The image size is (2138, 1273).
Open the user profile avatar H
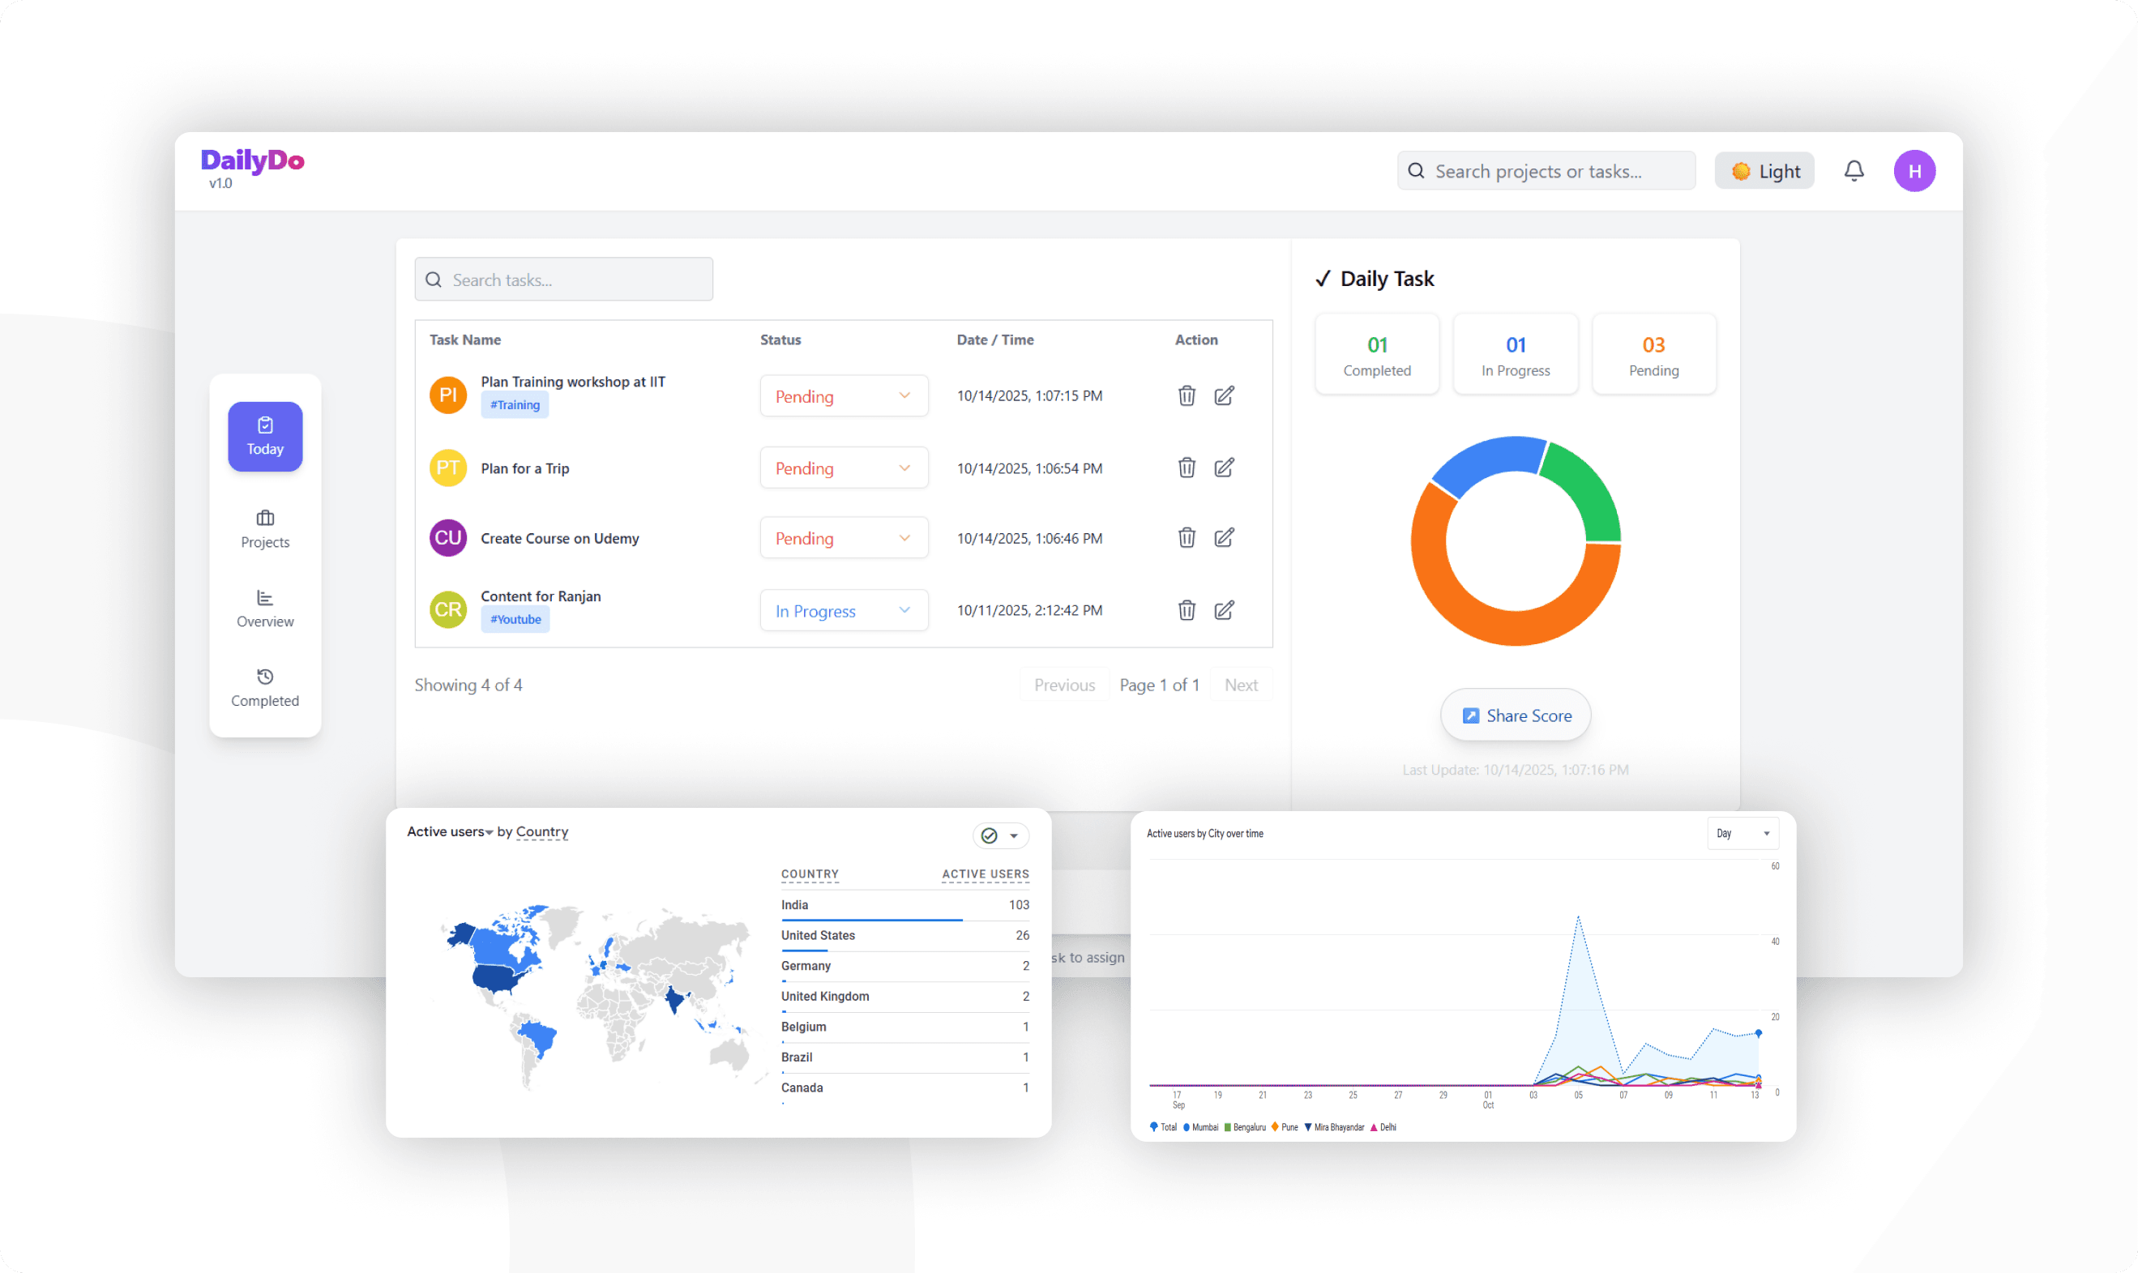pos(1914,171)
